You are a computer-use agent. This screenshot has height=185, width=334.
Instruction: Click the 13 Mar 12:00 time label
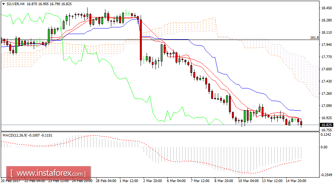point(272,181)
